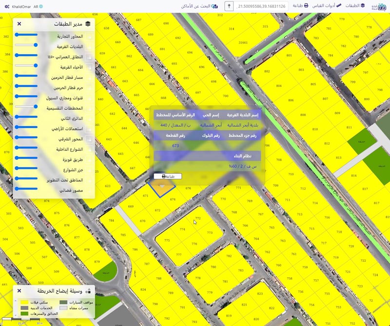Click طباعة print in the top toolbar

pyautogui.click(x=303, y=6)
